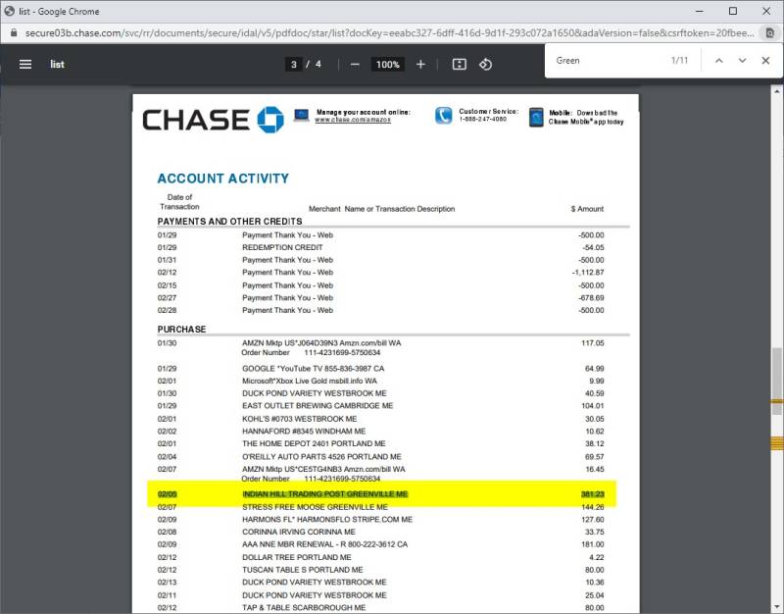Click the search icon in address bar

point(770,33)
